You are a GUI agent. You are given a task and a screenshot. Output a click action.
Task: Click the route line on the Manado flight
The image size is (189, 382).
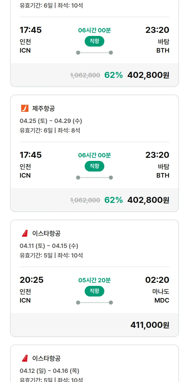point(94,303)
